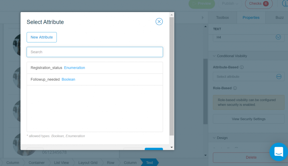Click the properties panel scroll-up arrow
288x166 pixels.
[205, 27]
